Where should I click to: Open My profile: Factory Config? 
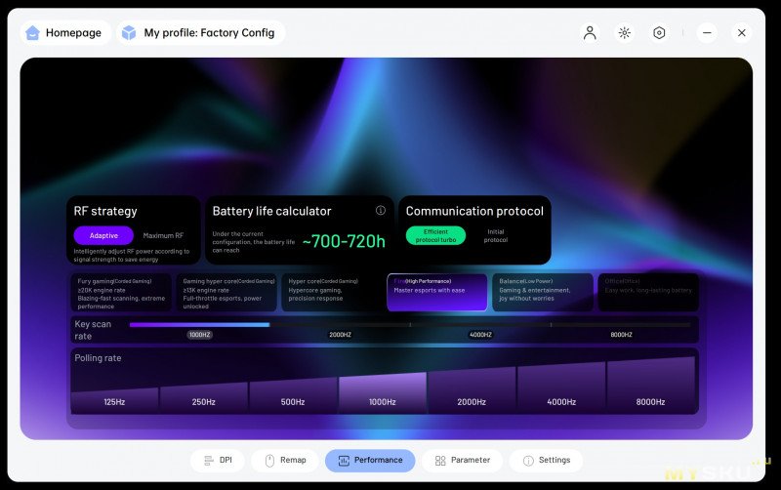pos(200,32)
